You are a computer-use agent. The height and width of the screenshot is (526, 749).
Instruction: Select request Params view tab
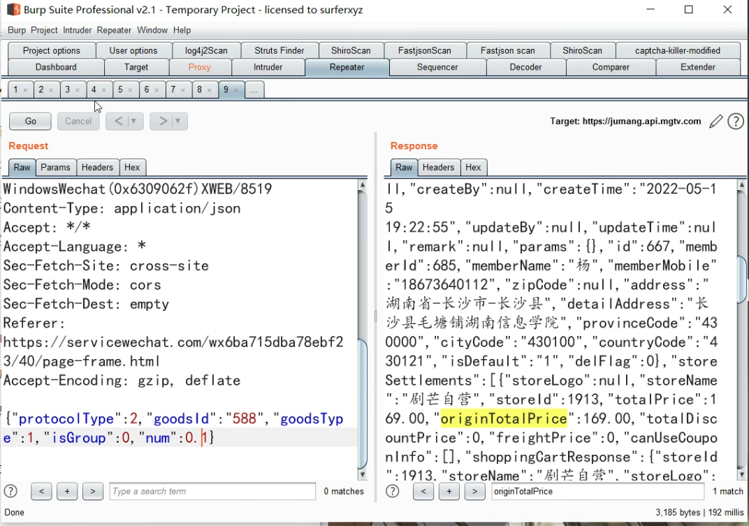click(55, 167)
